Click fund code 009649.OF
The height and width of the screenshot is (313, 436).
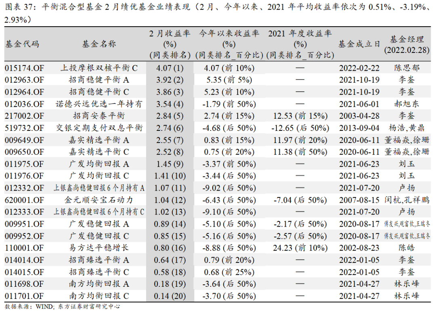24,140
